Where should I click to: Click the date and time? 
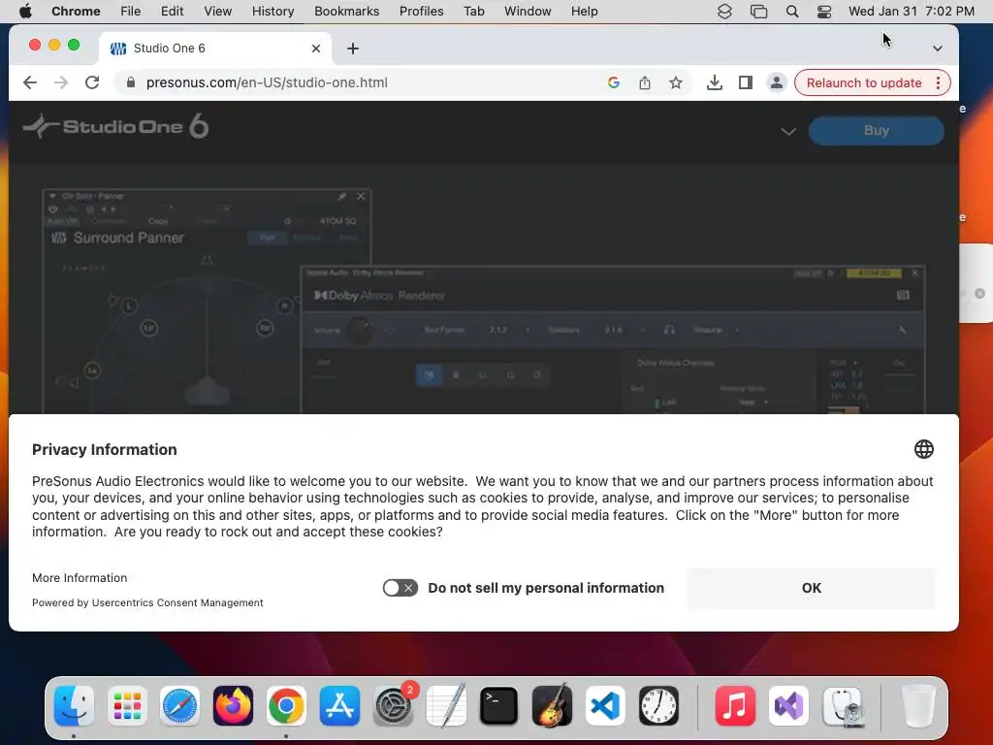click(x=912, y=11)
